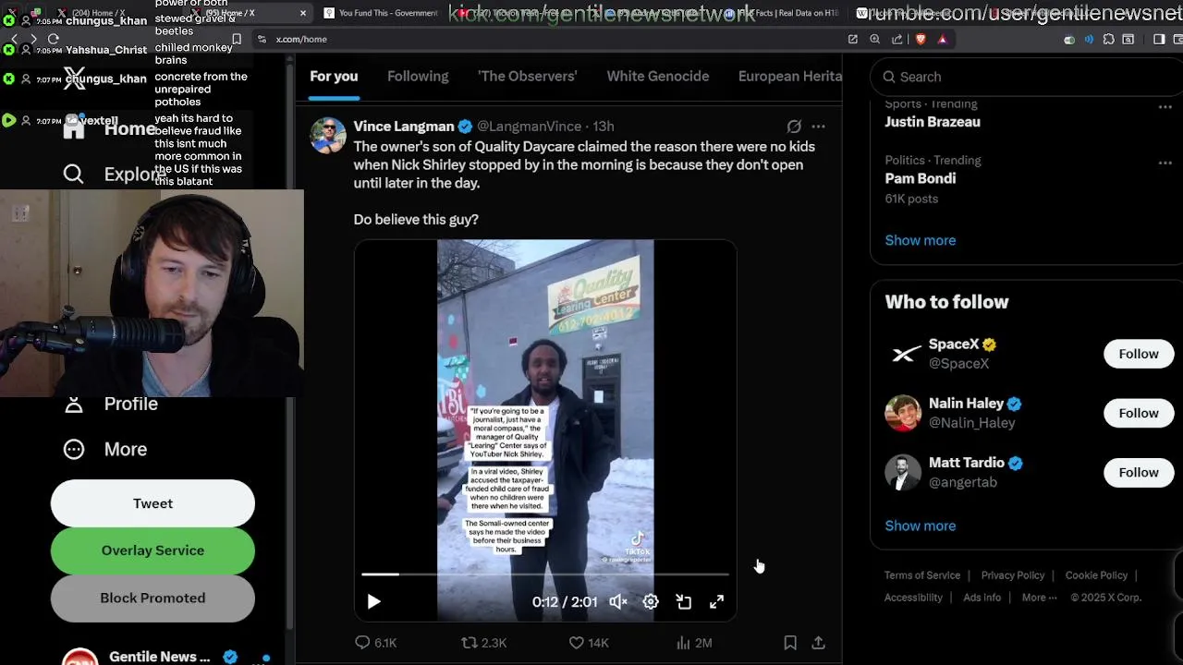Show more trending topics
Viewport: 1183px width, 665px height.
tap(921, 240)
